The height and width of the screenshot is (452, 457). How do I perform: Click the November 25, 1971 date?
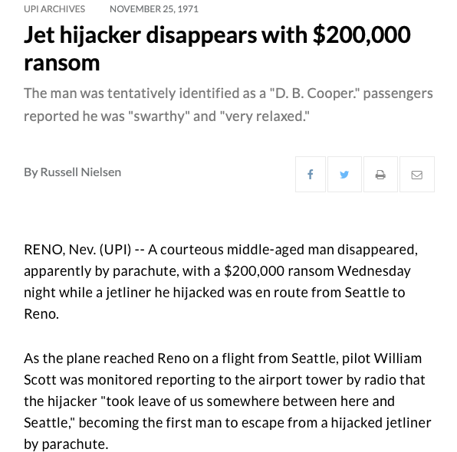pyautogui.click(x=154, y=9)
